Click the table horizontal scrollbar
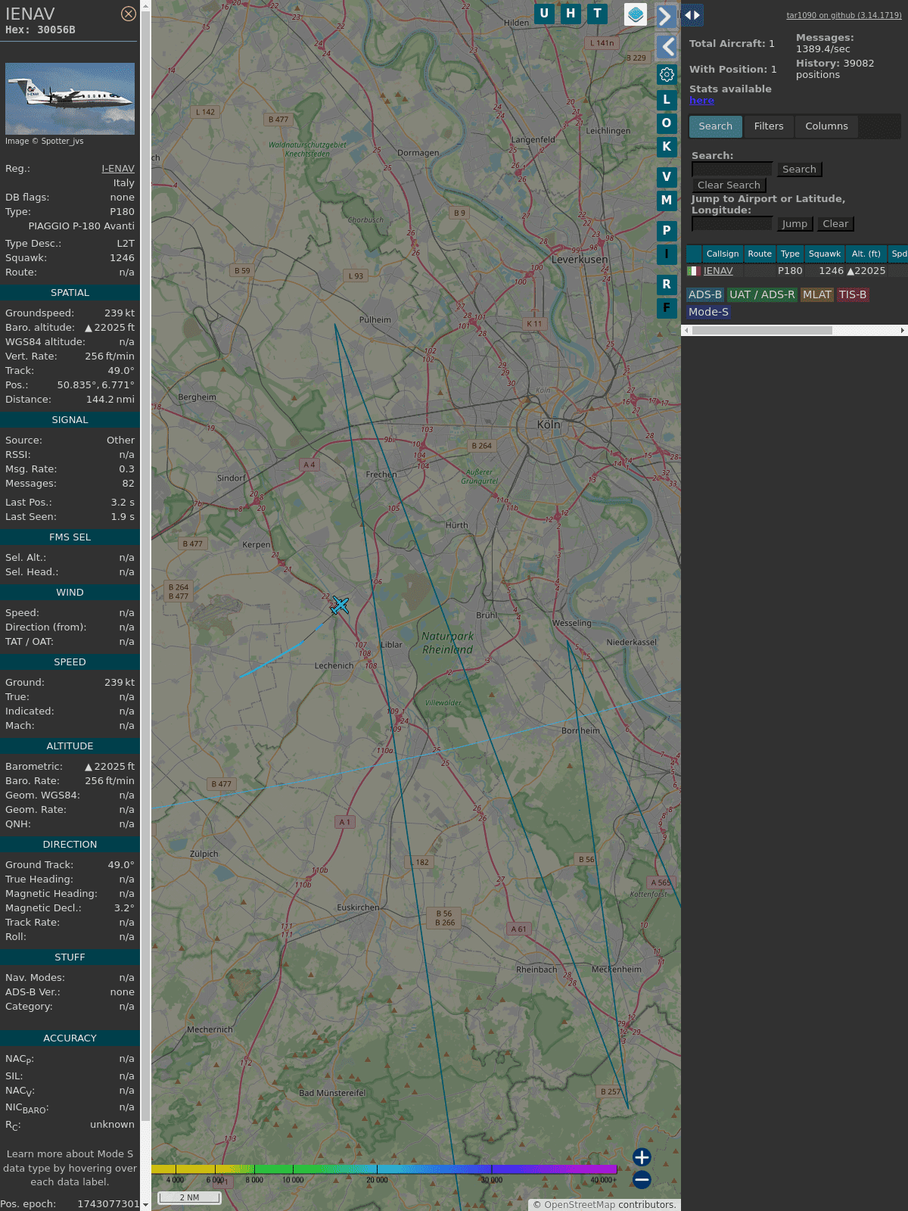 (762, 331)
